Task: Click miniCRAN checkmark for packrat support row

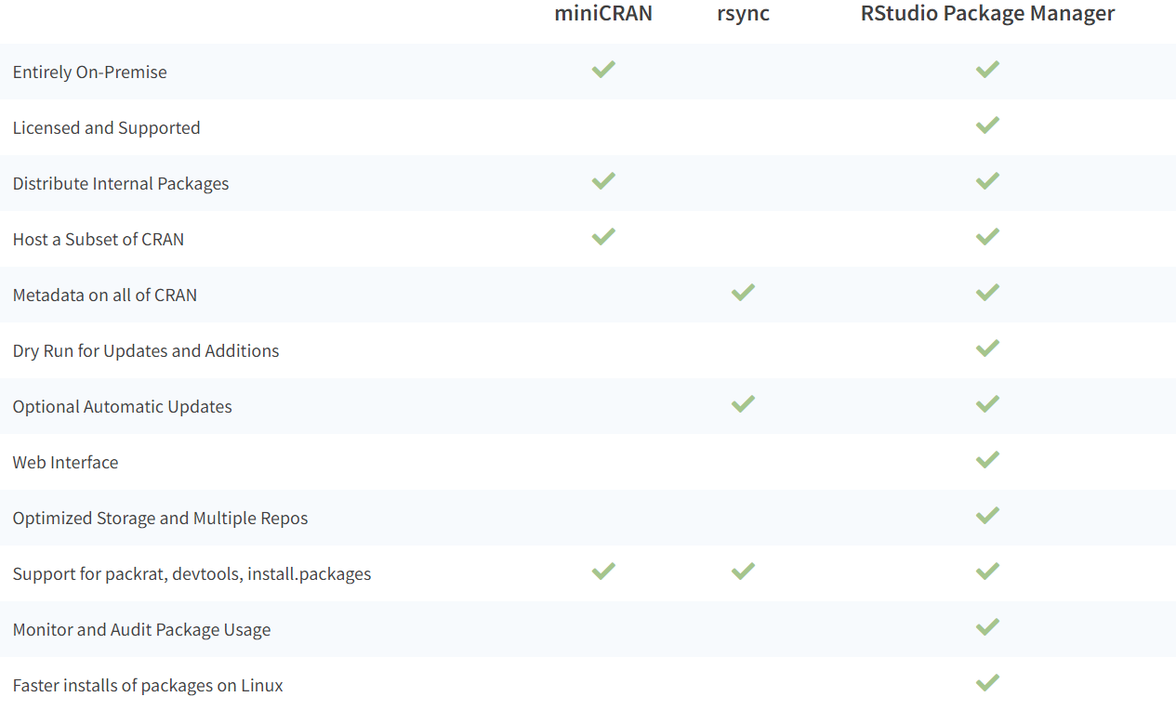Action: pos(603,572)
